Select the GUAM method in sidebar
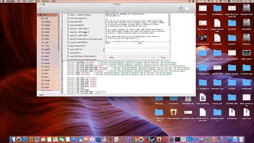The width and height of the screenshot is (254, 143). pos(47,80)
